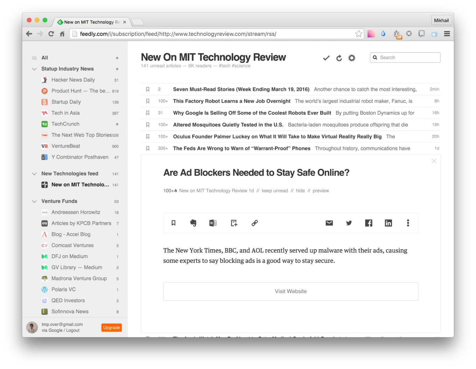Star this page in browser bookmarks

tap(359, 34)
